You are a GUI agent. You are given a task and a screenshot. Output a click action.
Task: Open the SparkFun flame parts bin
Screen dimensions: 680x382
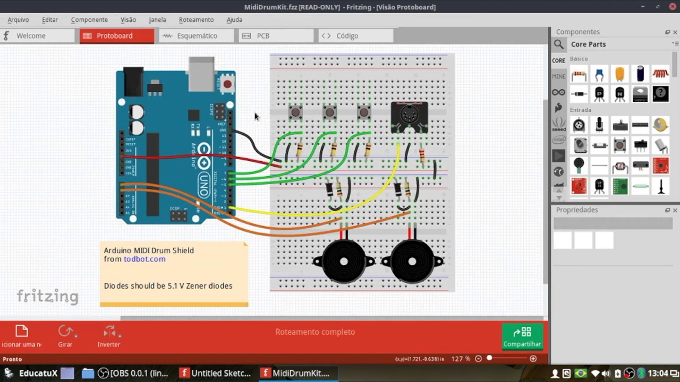(x=559, y=108)
